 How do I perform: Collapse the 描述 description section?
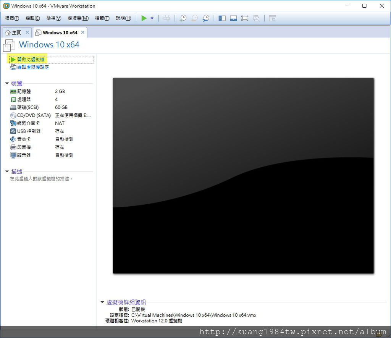tap(7, 171)
